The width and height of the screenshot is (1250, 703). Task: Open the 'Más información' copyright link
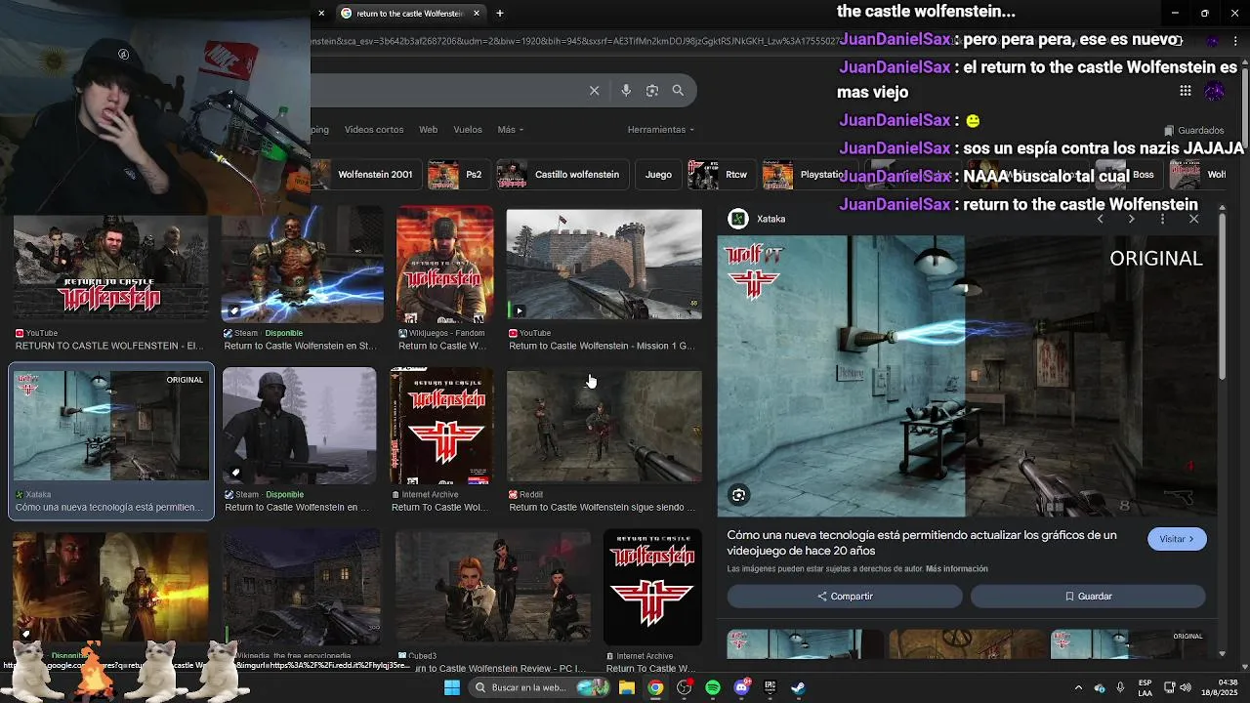click(x=956, y=568)
